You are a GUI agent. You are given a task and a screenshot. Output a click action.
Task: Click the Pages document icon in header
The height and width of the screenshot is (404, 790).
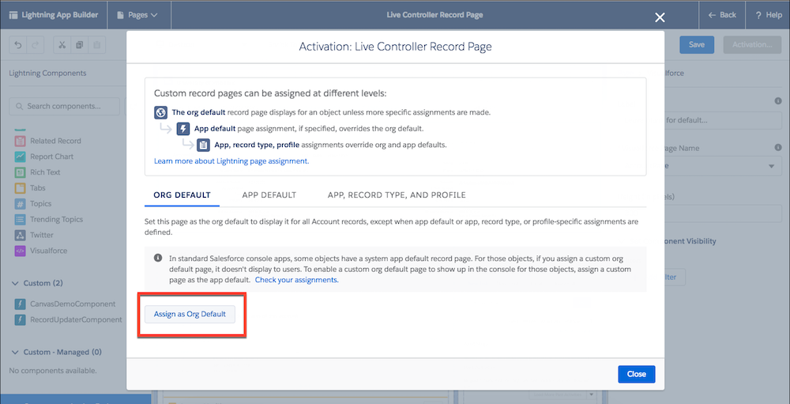tap(120, 15)
